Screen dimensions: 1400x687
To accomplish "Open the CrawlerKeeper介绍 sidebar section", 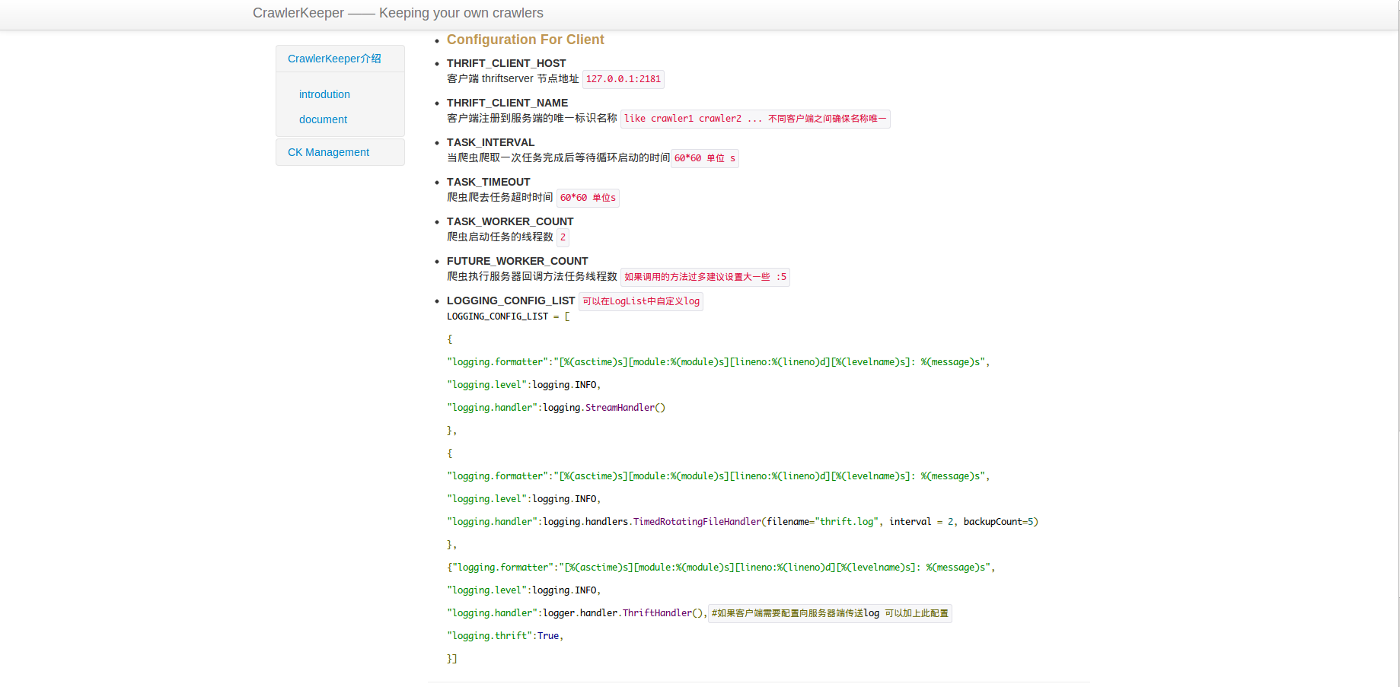I will coord(334,59).
